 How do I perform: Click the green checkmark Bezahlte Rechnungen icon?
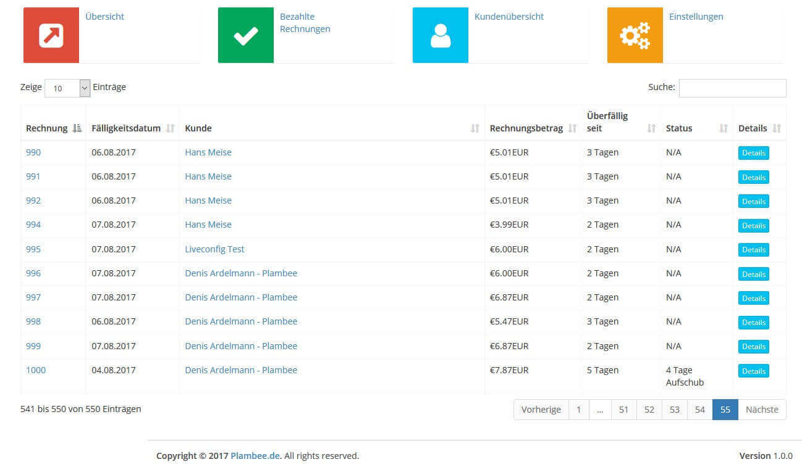(246, 35)
